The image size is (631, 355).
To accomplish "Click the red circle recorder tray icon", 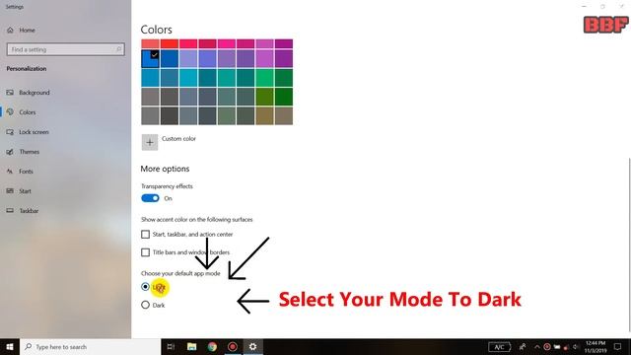I will [547, 347].
